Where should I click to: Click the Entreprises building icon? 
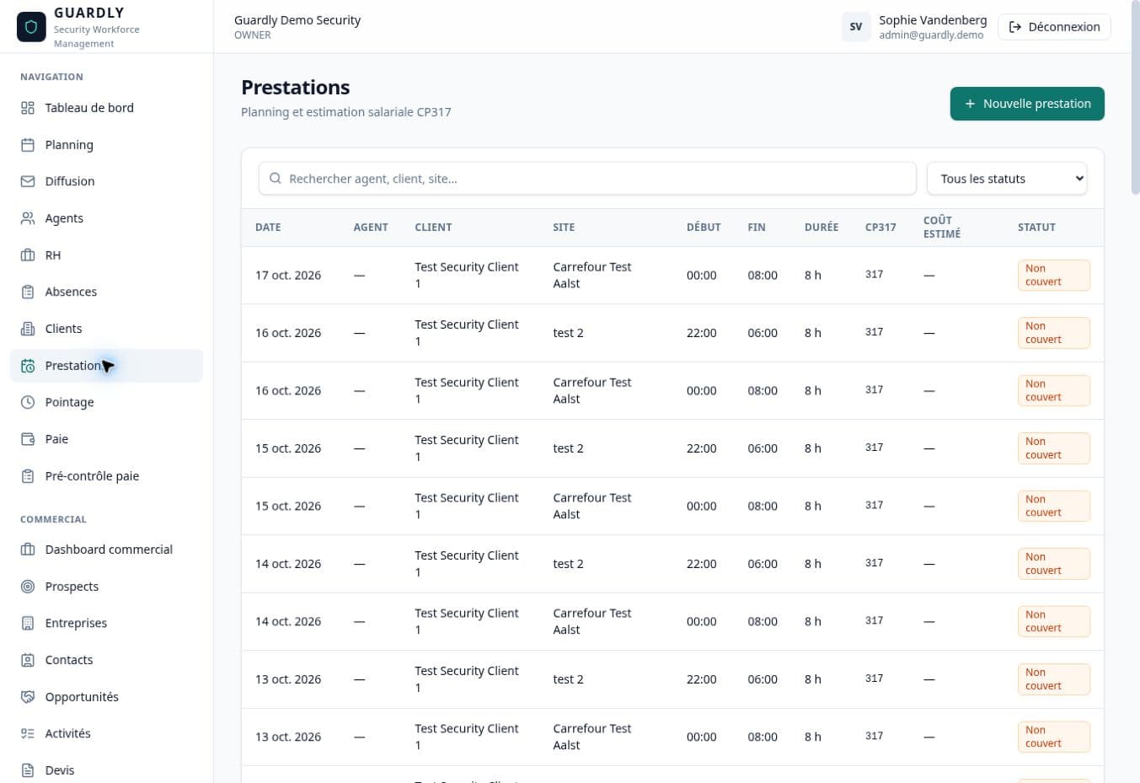[x=28, y=623]
